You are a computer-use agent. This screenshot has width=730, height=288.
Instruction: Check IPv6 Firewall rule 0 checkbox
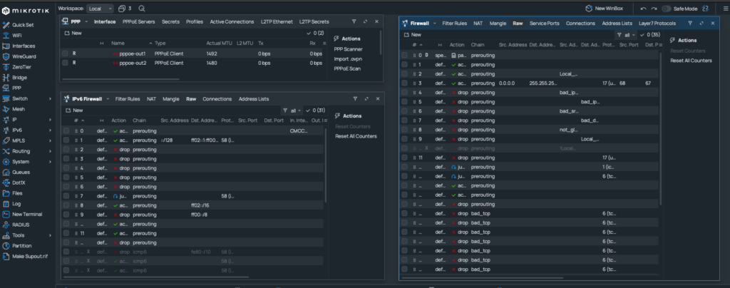(66, 130)
